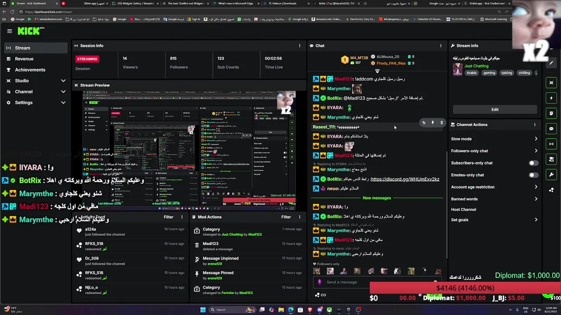This screenshot has width=561, height=315.
Task: Open Host Channel action
Action: tap(463, 210)
